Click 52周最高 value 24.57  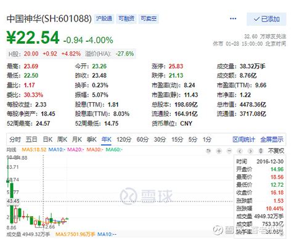[x=43, y=124]
